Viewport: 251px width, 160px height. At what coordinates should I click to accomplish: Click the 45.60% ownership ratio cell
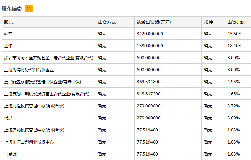pos(235,34)
